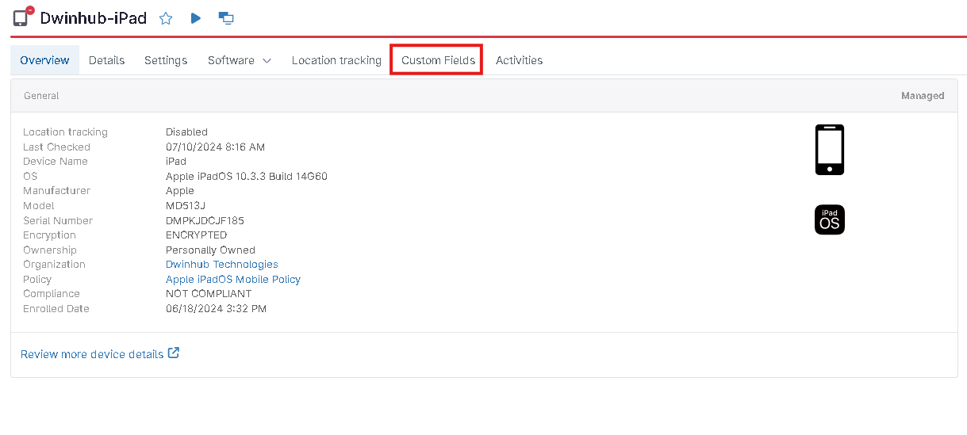Click the black smartphone device image

829,150
